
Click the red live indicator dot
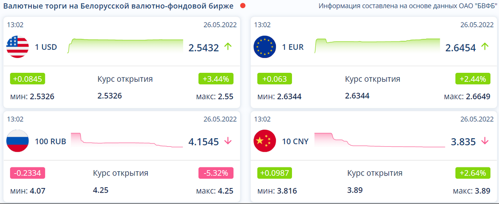[243, 6]
